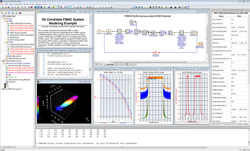Click the Copy icon in main toolbar

pos(15,7)
